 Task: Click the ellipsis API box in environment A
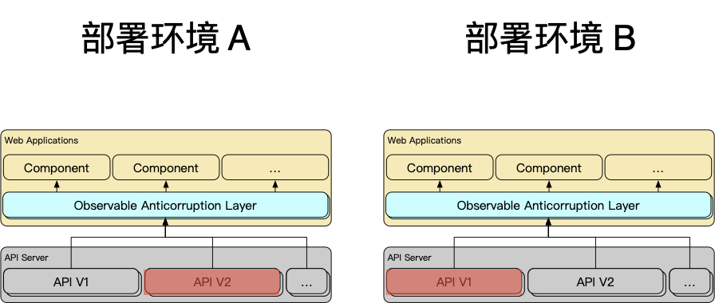[x=306, y=282]
